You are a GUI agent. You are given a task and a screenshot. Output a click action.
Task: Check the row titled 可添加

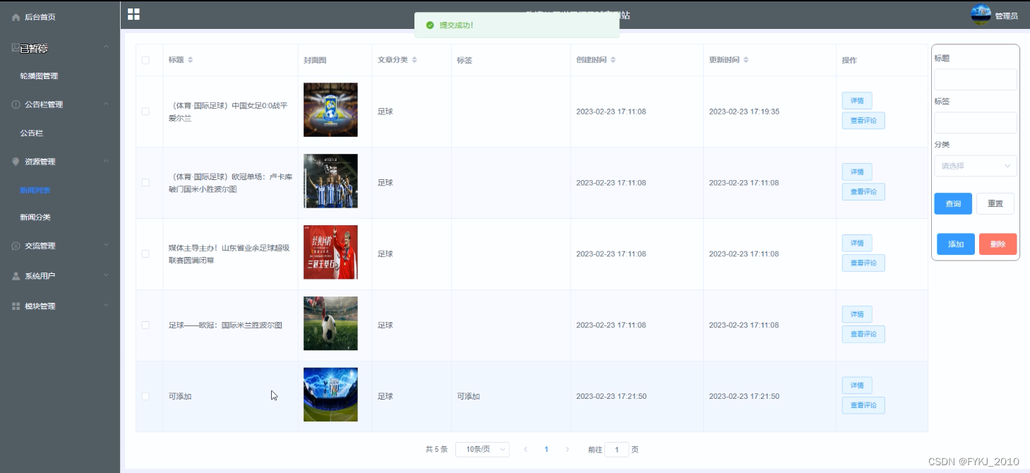tap(145, 396)
